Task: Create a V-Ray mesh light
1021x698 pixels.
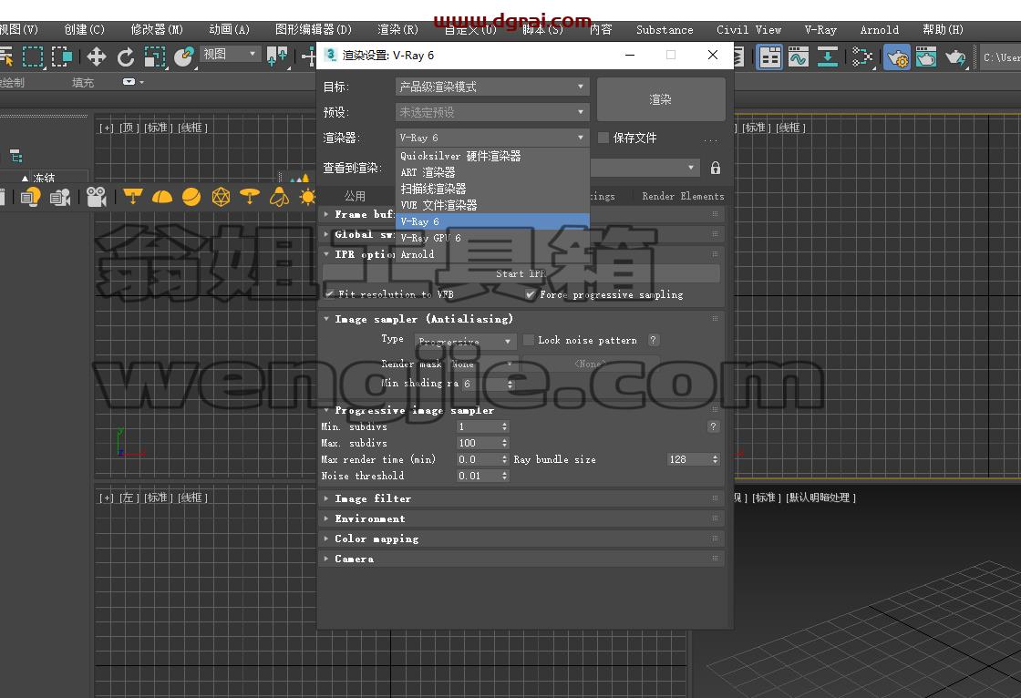Action: coord(221,197)
